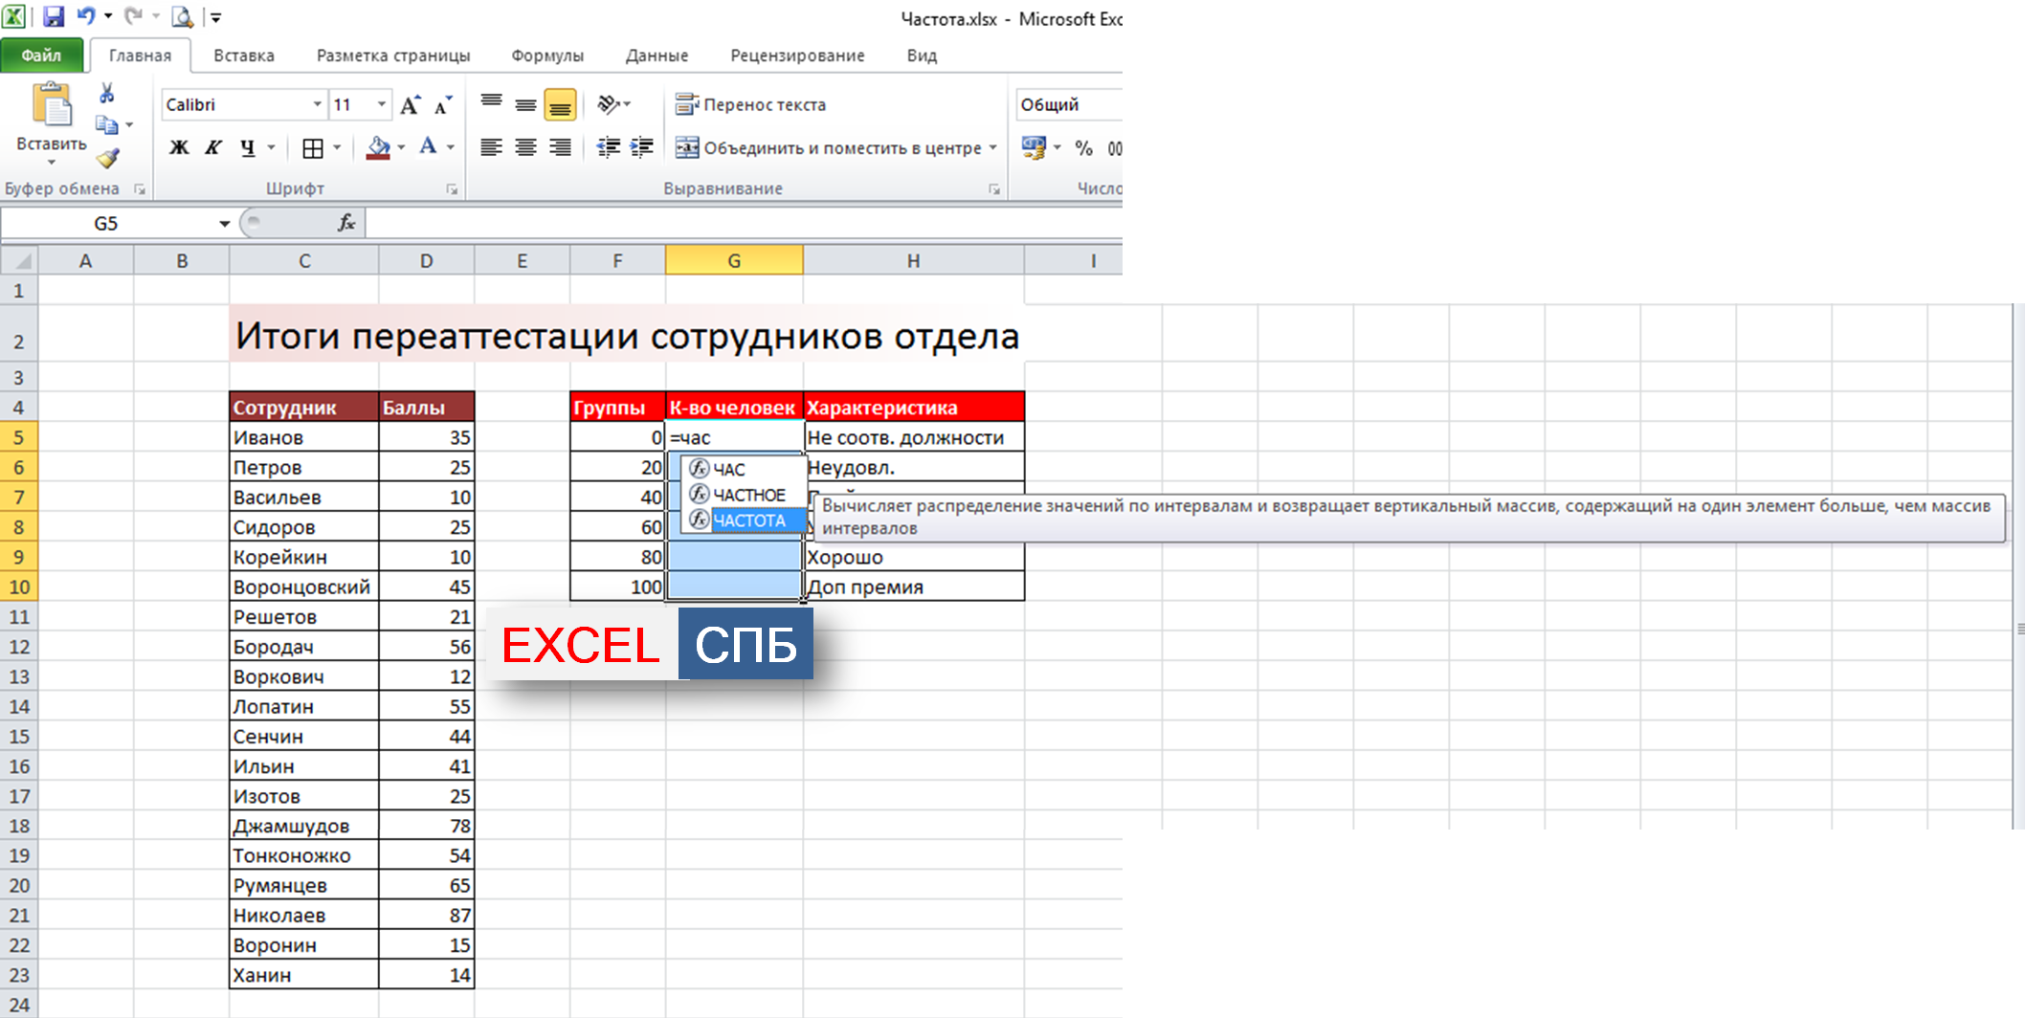2025x1018 pixels.
Task: Expand the Calibri font name dropdown
Action: pos(317,104)
